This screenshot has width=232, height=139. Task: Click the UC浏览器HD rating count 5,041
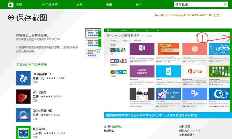tap(62, 78)
